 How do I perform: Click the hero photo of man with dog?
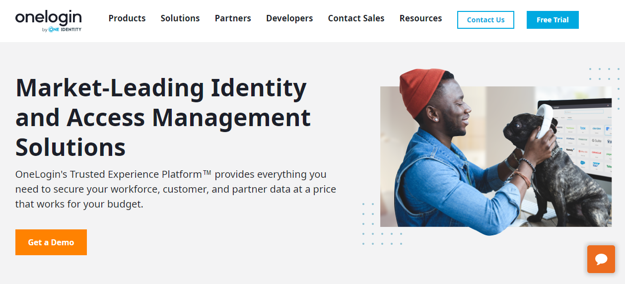(x=496, y=152)
